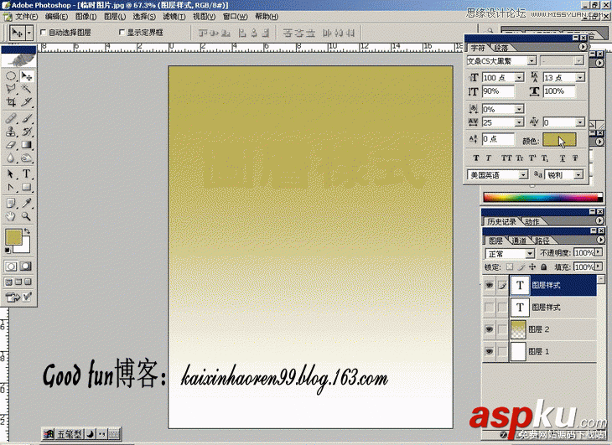
Task: Select the Move tool in toolbox
Action: tap(27, 76)
